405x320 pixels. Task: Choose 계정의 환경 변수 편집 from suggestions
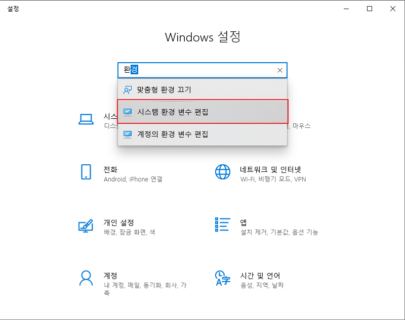(173, 134)
